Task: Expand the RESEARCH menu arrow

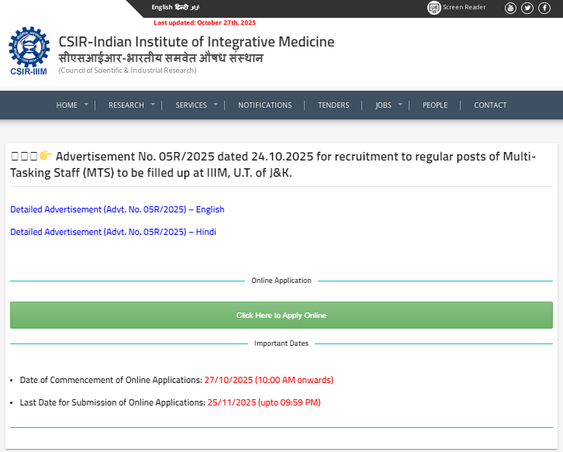Action: (153, 105)
